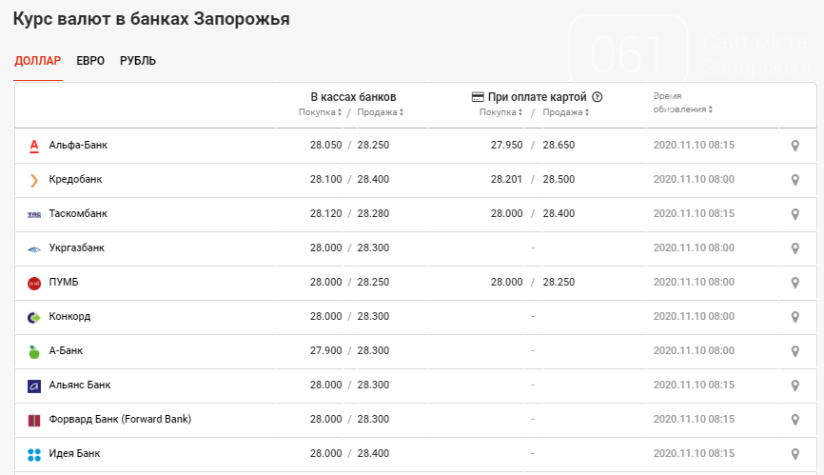Viewport: 824px width, 475px height.
Task: Select the ДОЛЛАР tab
Action: coord(38,61)
